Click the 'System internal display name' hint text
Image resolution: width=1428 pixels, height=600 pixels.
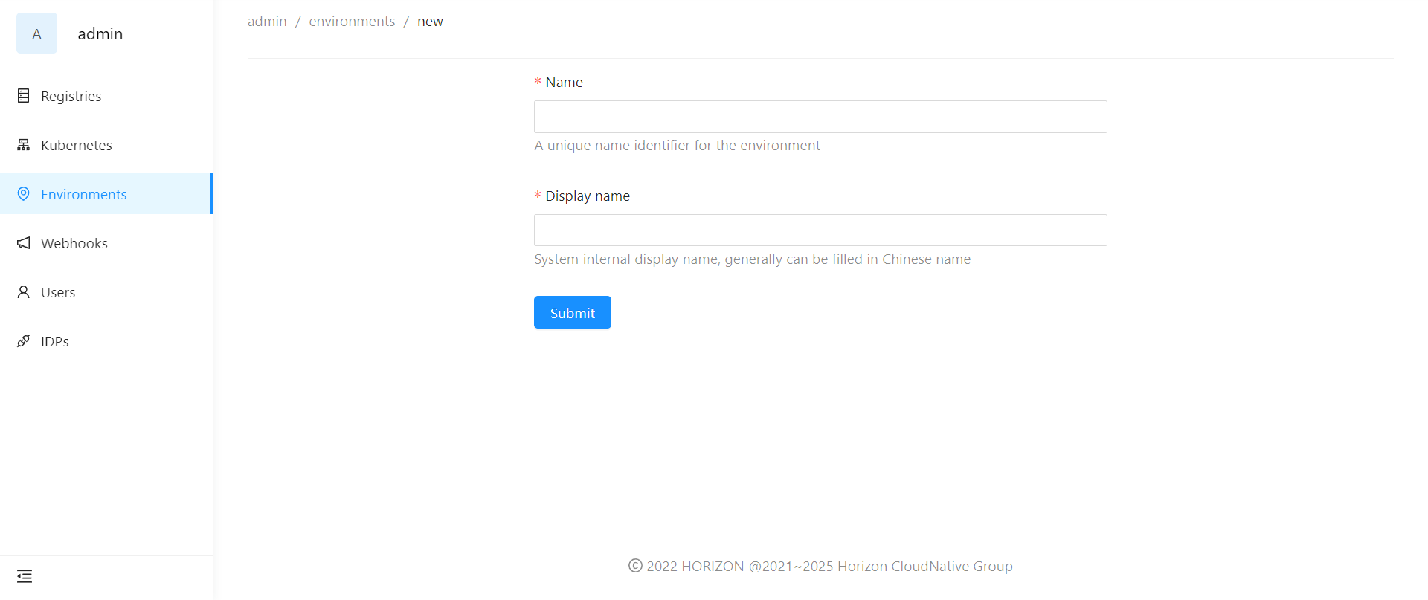[x=752, y=259]
